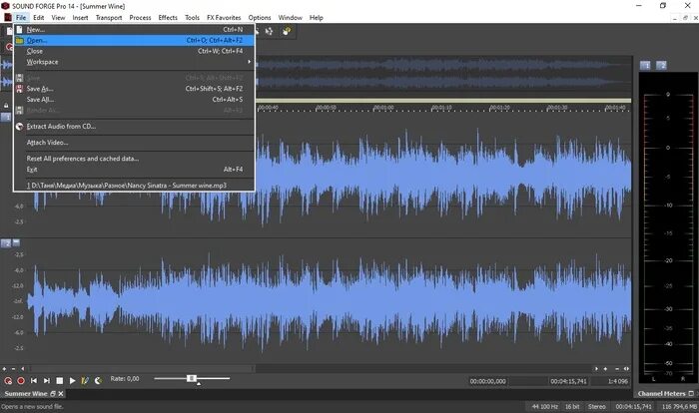Open the Process menu

point(140,17)
